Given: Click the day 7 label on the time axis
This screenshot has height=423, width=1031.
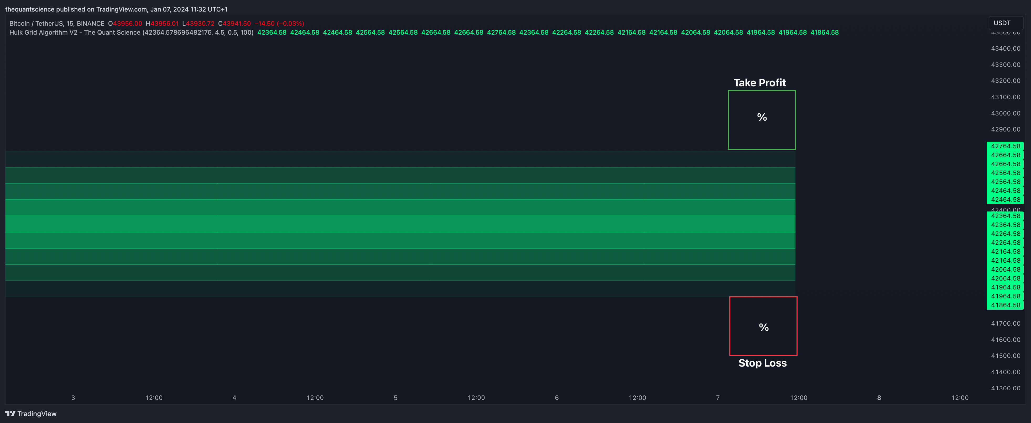Looking at the screenshot, I should [718, 398].
